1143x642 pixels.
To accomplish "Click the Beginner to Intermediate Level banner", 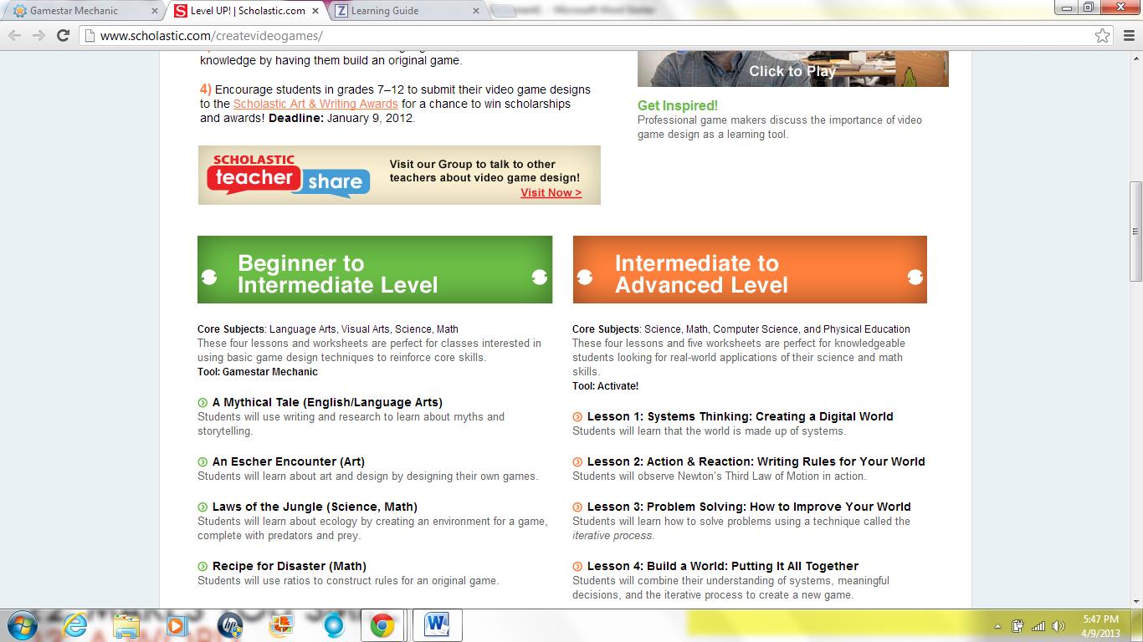I will [375, 269].
